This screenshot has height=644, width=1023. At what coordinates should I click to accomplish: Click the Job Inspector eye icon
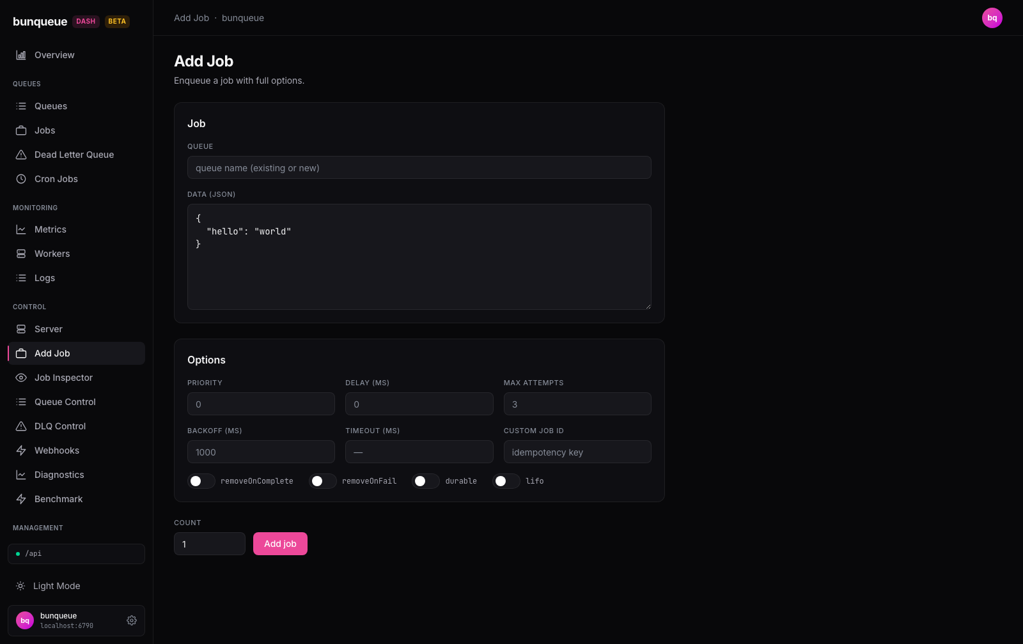[21, 378]
